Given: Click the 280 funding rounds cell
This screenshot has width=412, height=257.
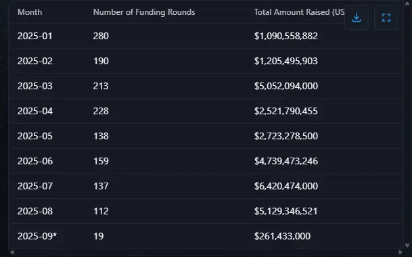Looking at the screenshot, I should (101, 36).
